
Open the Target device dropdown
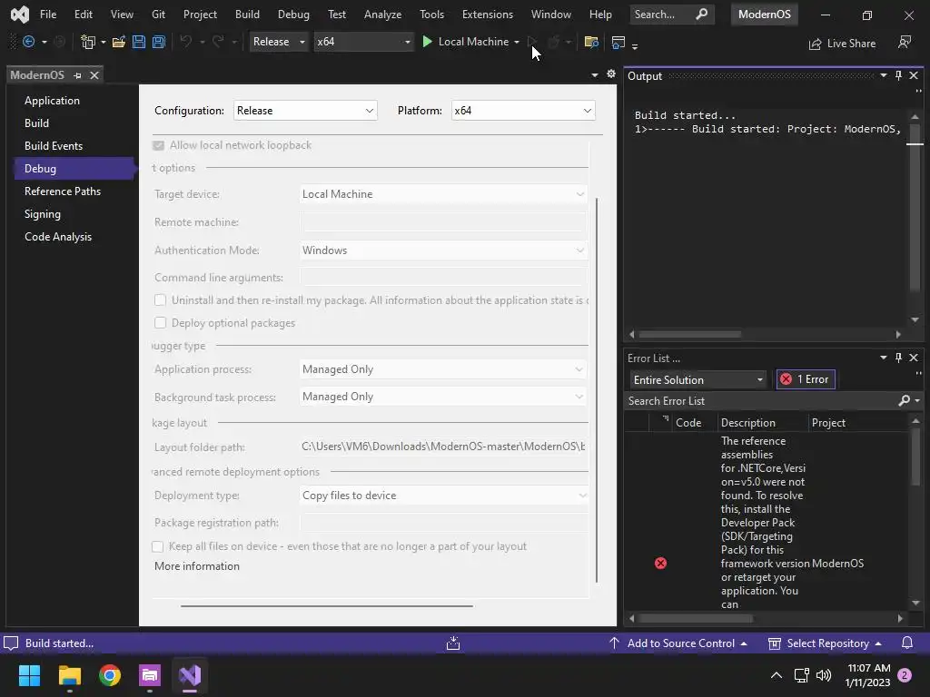click(443, 194)
